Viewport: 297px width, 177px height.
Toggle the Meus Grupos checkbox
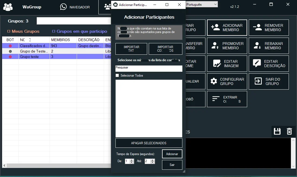[9, 31]
